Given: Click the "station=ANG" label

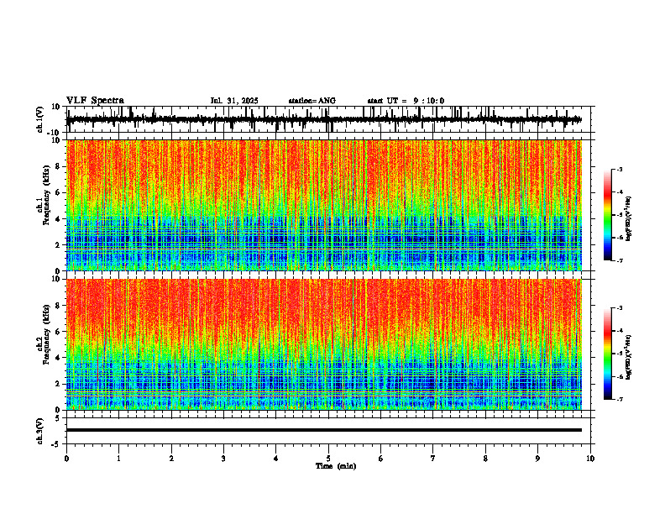Looking at the screenshot, I should click(x=312, y=101).
